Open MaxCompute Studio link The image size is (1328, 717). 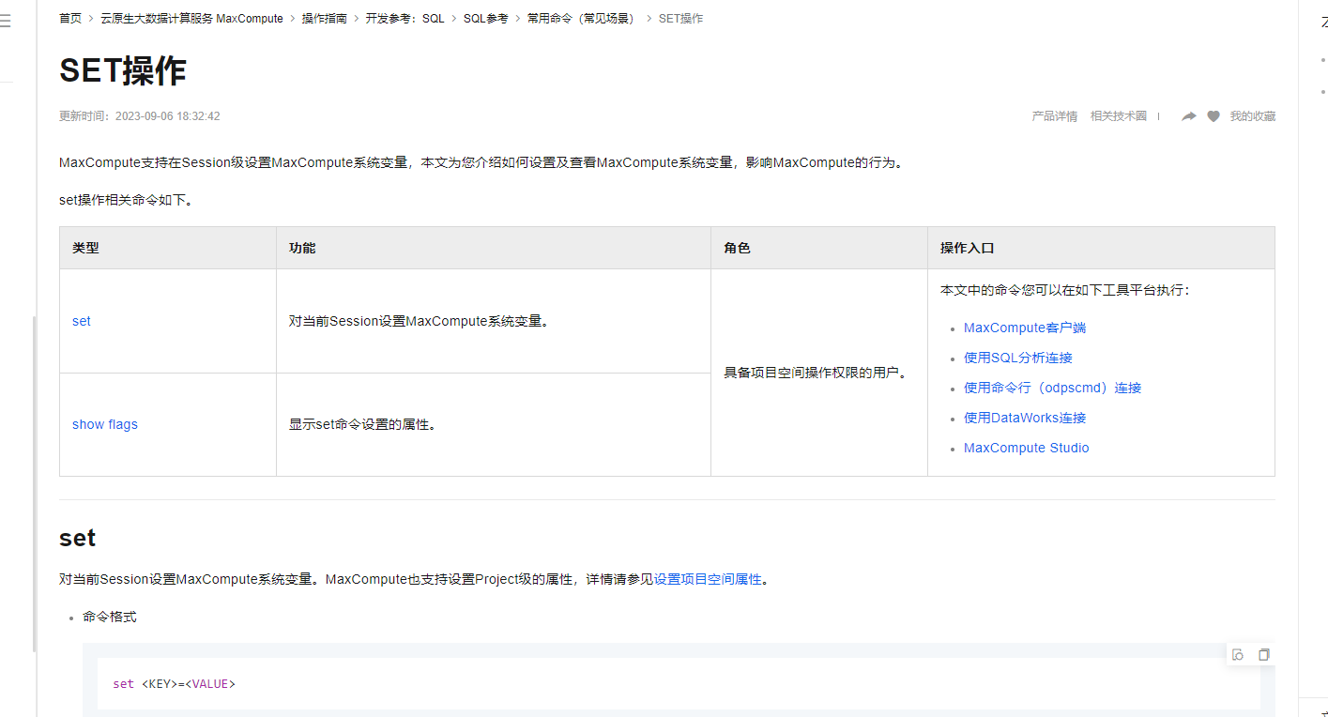pyautogui.click(x=1027, y=448)
